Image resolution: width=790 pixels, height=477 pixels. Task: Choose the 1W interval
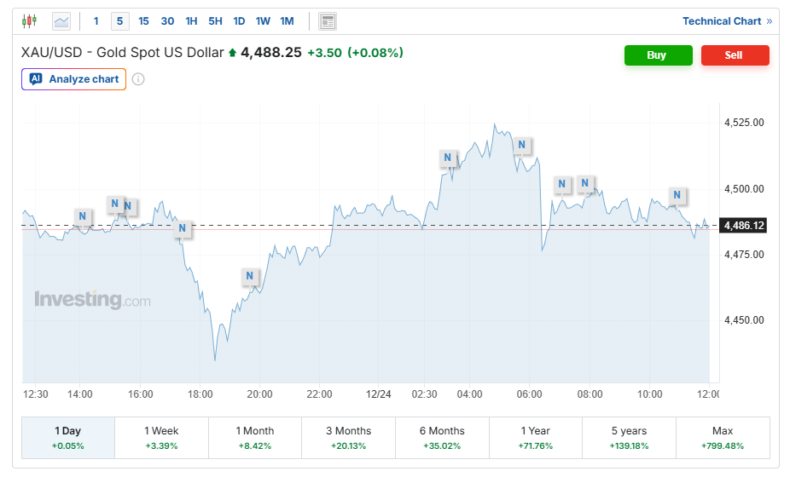pos(263,21)
